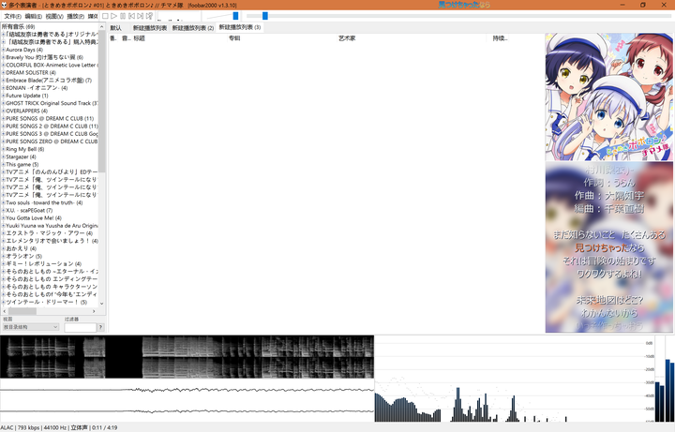Click the waveform oscilloscope panel

click(x=187, y=400)
